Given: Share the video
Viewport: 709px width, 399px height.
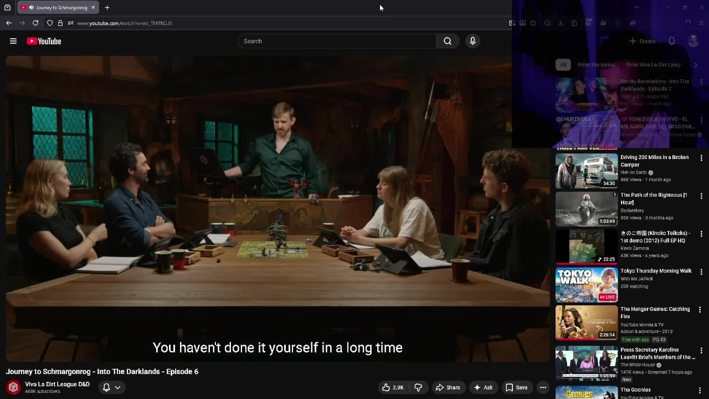Looking at the screenshot, I should click(448, 387).
